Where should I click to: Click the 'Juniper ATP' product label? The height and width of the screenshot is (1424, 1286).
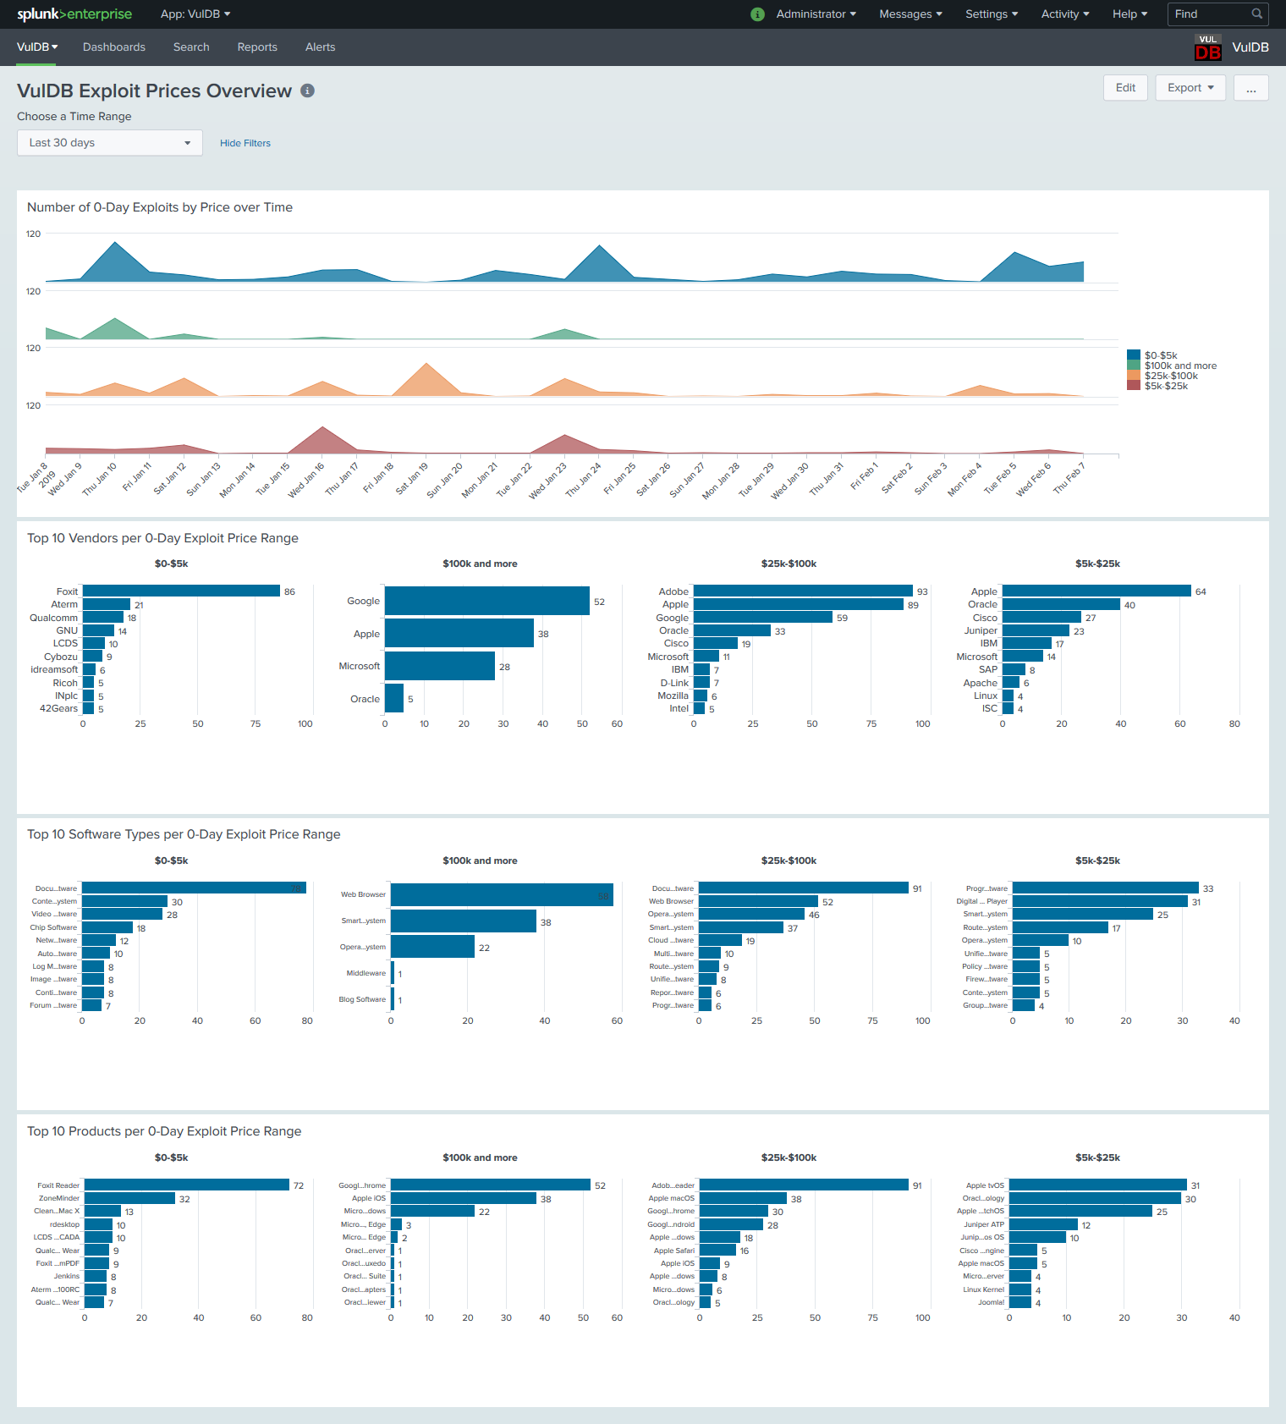[984, 1224]
